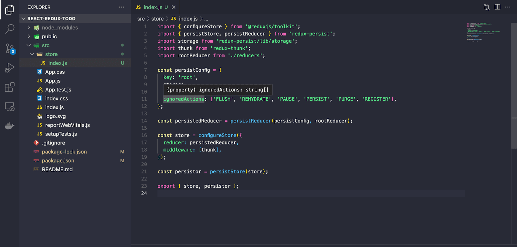Screen dimensions: 517x247
Task: Click the store breadcrumb segment
Action: pyautogui.click(x=157, y=19)
